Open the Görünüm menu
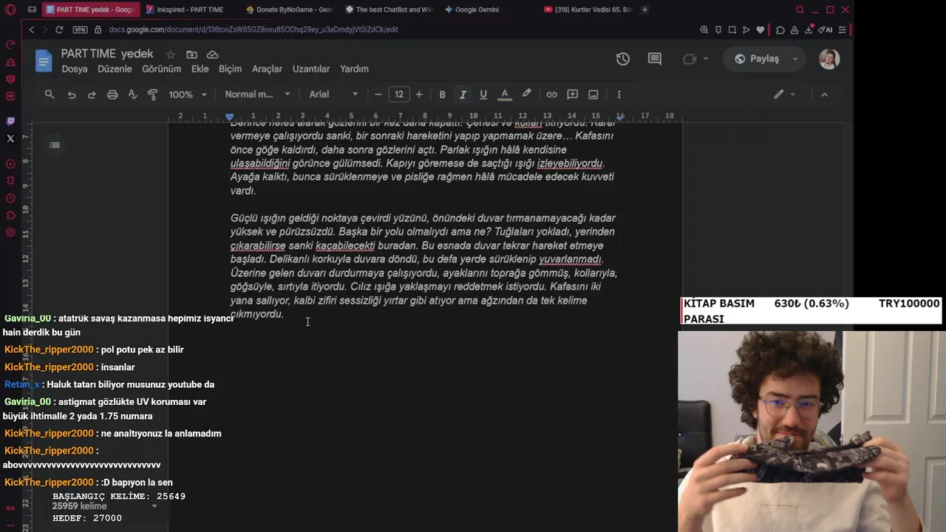This screenshot has height=532, width=946. tap(161, 69)
